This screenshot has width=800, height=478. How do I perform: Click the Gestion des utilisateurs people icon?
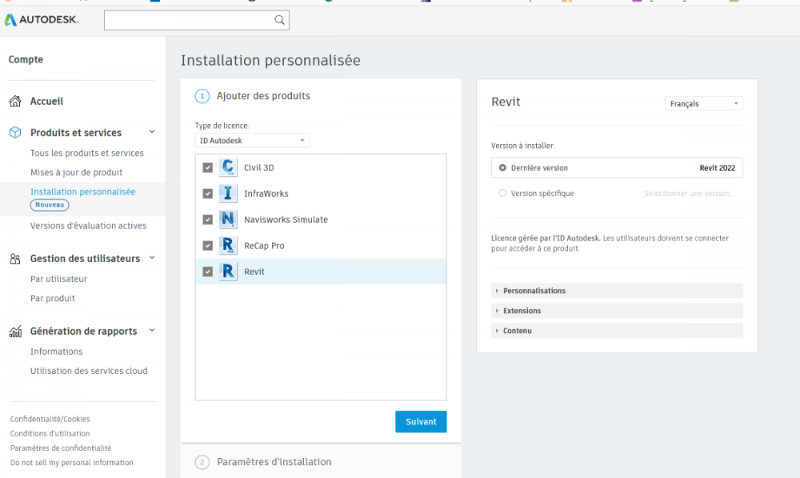15,259
